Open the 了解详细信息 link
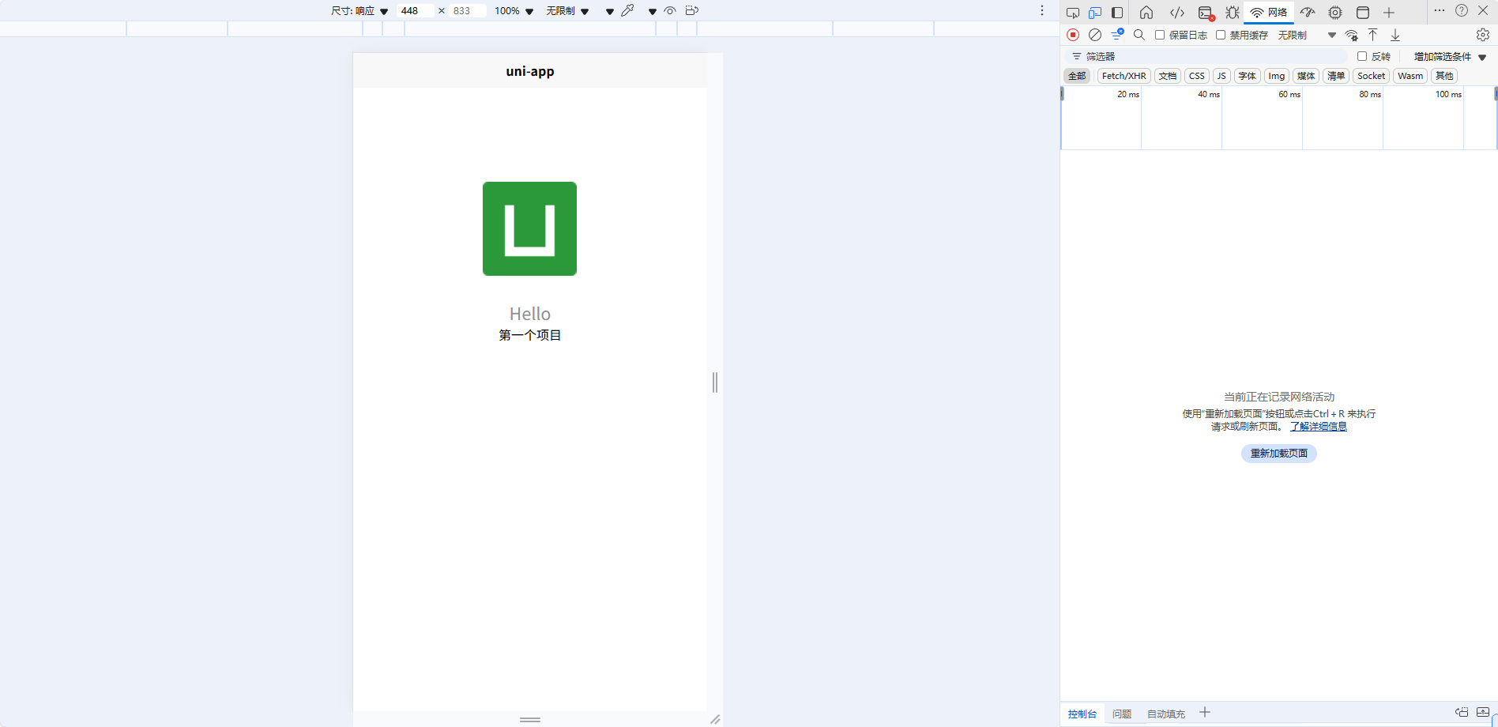Viewport: 1498px width, 727px height. 1319,427
